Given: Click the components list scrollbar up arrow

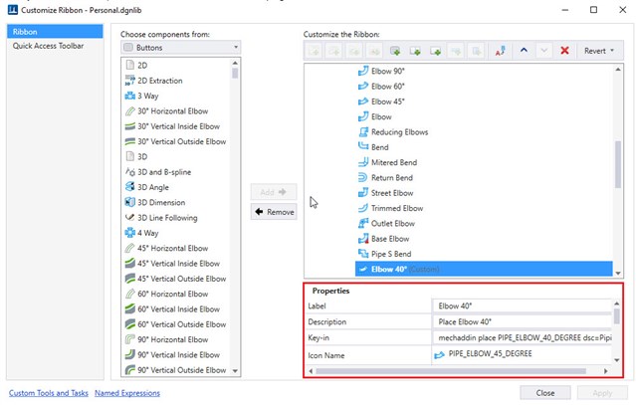Looking at the screenshot, I should [235, 63].
